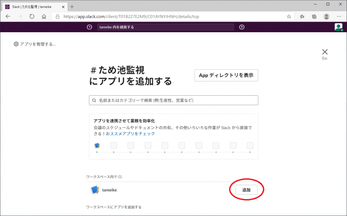This screenshot has height=216, width=347.
Task: Click the App ディレクトリを表示 button
Action: point(226,75)
